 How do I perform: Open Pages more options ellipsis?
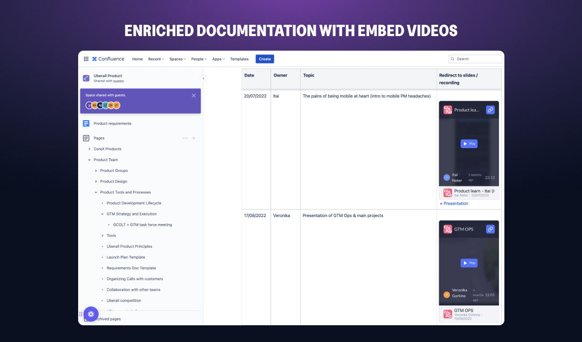click(x=185, y=138)
